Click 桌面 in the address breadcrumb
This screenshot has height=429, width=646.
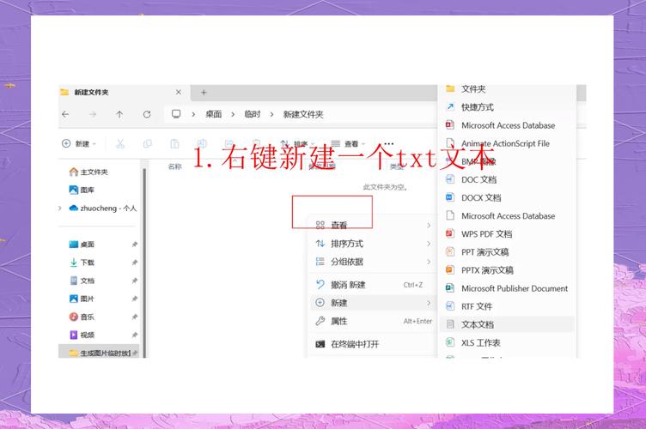pos(213,114)
